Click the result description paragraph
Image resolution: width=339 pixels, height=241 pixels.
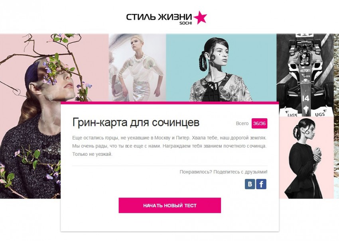pyautogui.click(x=169, y=146)
